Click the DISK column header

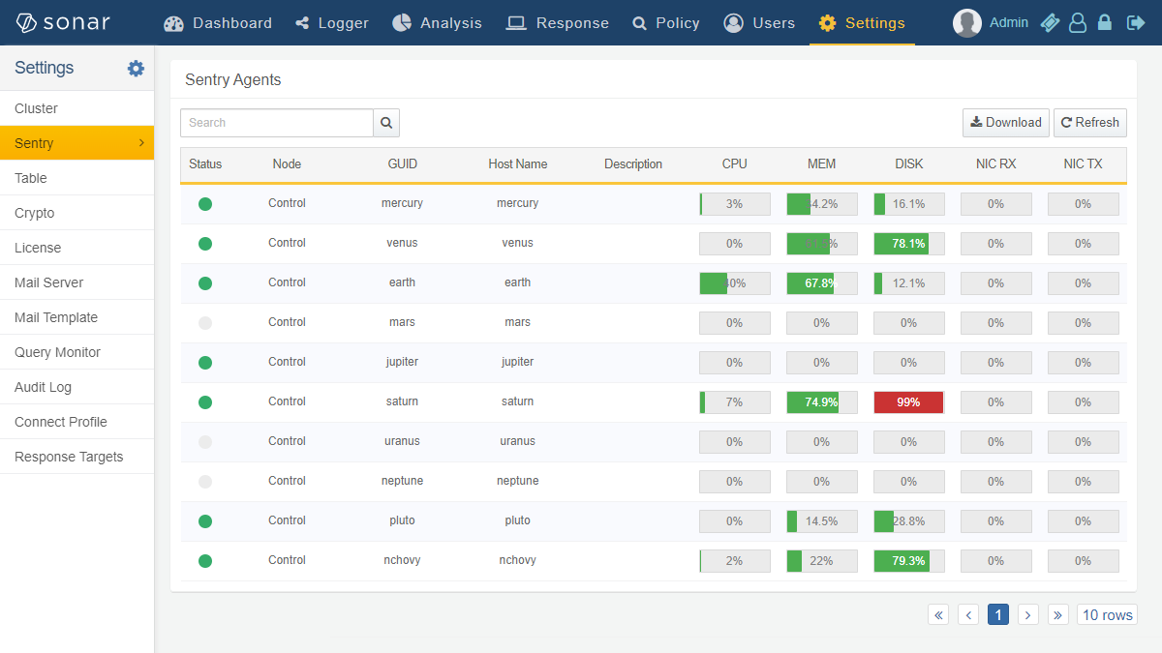[x=909, y=164]
